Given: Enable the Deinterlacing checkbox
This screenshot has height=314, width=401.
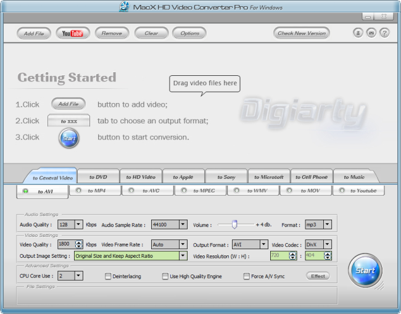Looking at the screenshot, I should pyautogui.click(x=108, y=276).
